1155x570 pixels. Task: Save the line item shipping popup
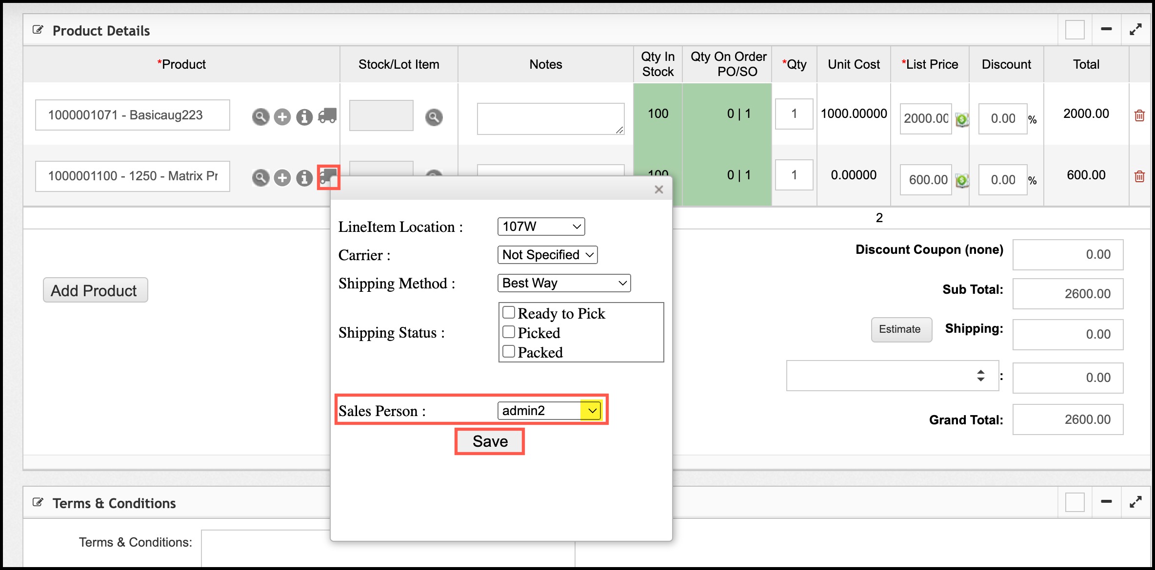tap(490, 441)
